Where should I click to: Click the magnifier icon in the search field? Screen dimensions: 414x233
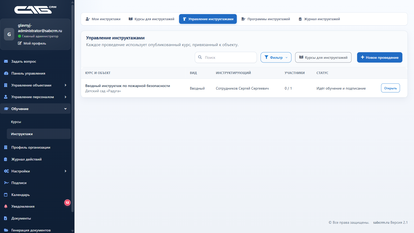tap(200, 57)
